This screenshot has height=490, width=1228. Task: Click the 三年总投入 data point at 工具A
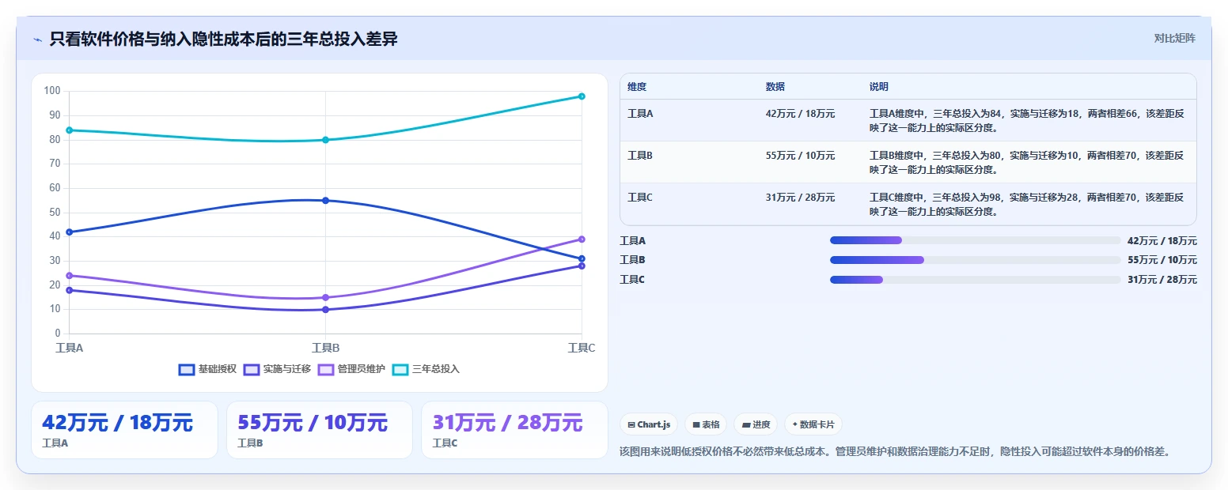pos(70,130)
